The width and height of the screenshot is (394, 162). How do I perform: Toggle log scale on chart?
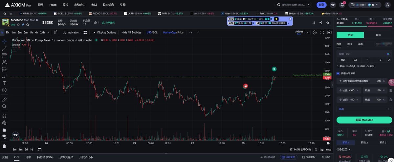[321, 149]
